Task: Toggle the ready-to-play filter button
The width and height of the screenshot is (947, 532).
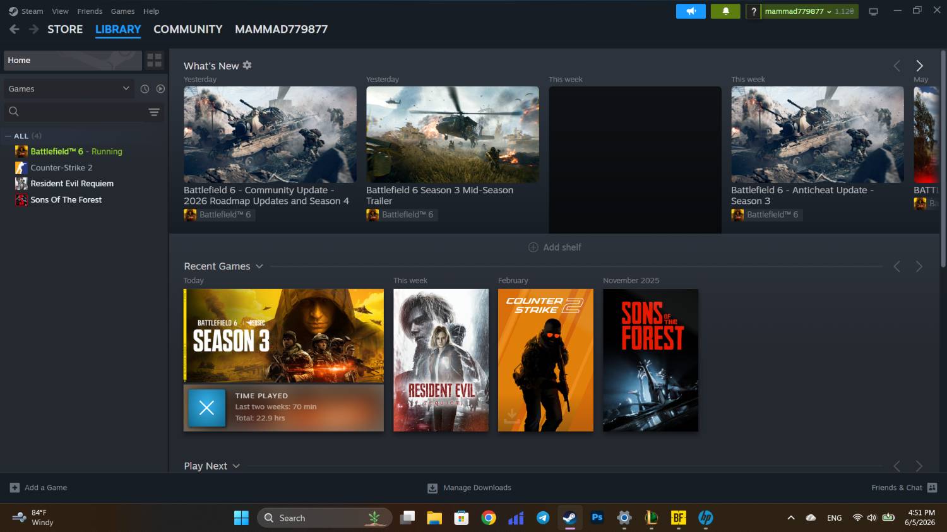Action: tap(160, 89)
